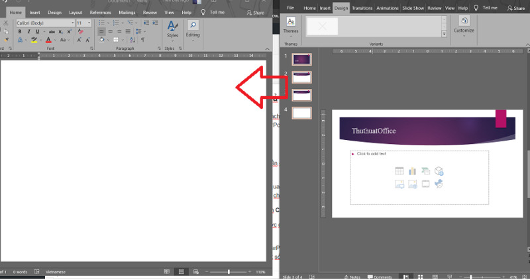Click Decrease Indent icon in Word
The width and height of the screenshot is (530, 280).
[x=146, y=23]
